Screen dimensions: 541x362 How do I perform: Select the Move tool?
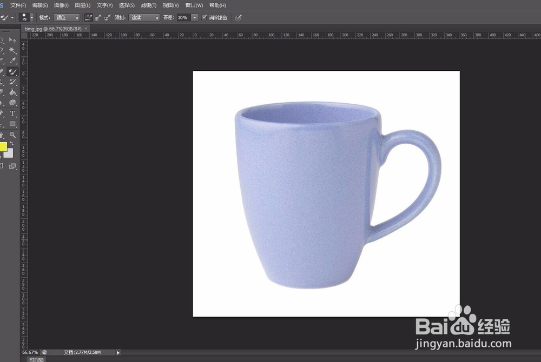(12, 41)
